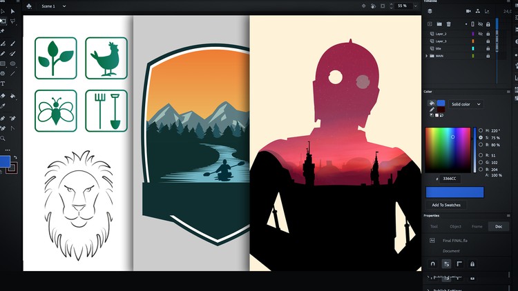This screenshot has width=518, height=291.
Task: Show the hidden Layer_2
Action: pos(480,34)
